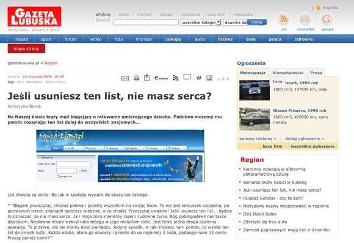The image size is (354, 243).
Task: Set smallest font size A
Action: pos(219,79)
